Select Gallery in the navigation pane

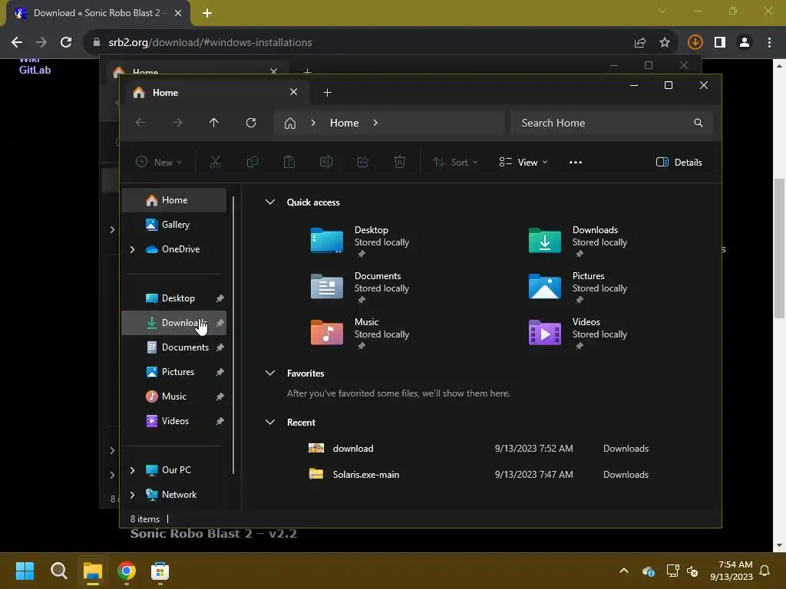pos(174,225)
